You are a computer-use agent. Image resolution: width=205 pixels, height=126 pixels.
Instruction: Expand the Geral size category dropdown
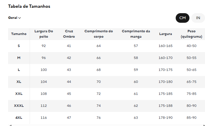click(x=14, y=18)
